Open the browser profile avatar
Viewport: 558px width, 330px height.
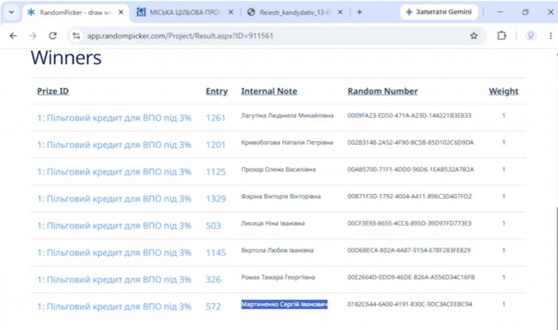[x=531, y=35]
